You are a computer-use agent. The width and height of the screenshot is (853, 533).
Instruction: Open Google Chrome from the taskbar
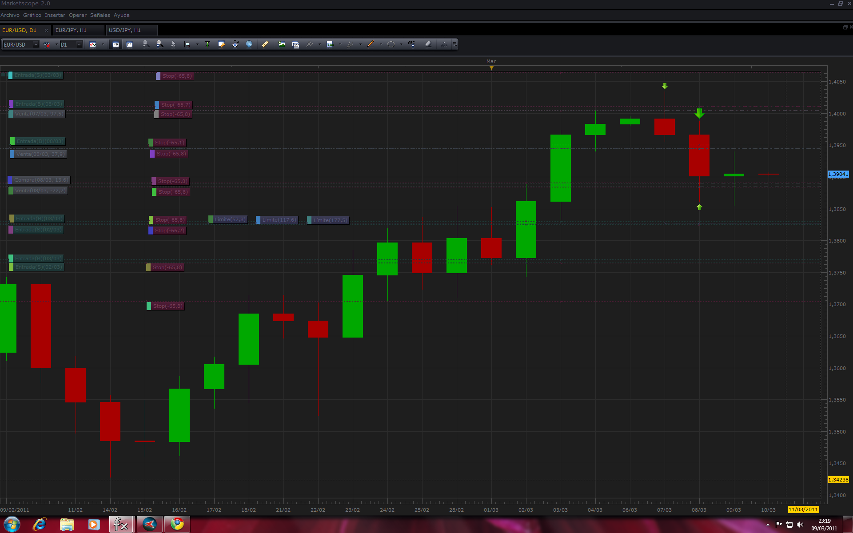[x=177, y=524]
